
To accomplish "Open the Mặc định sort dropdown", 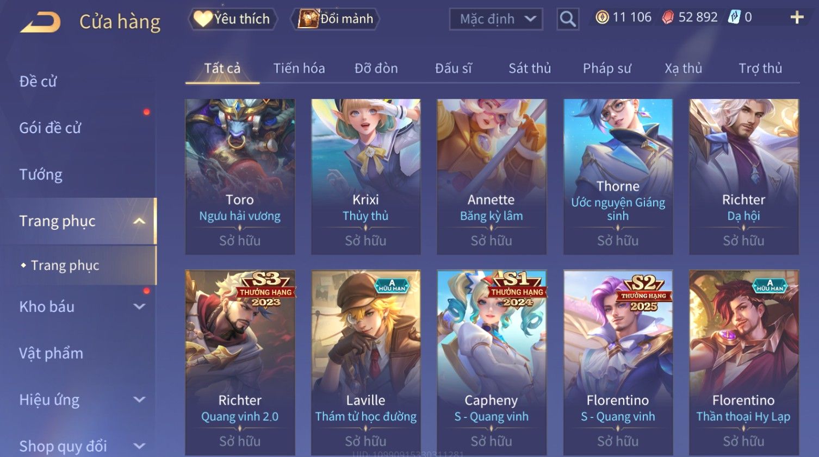I will (x=496, y=19).
